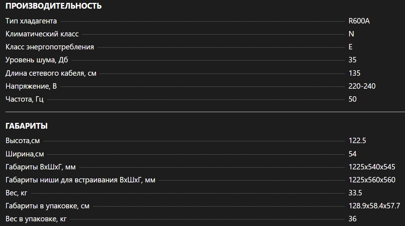The image size is (405, 226).
Task: Select the 220-240 voltage value
Action: [x=362, y=86]
